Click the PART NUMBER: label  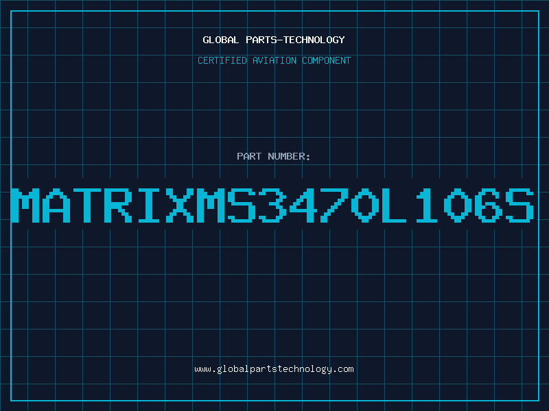pyautogui.click(x=274, y=156)
